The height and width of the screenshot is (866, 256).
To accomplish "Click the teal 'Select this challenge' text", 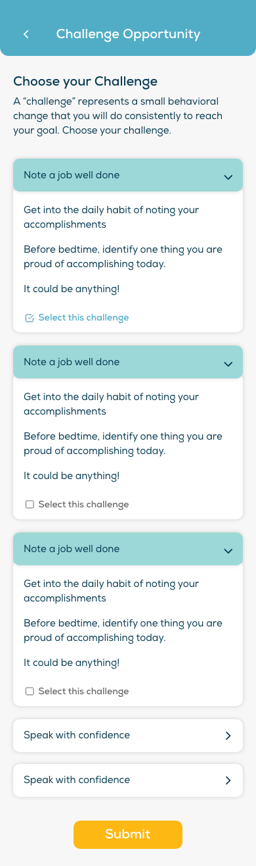I will pyautogui.click(x=83, y=318).
